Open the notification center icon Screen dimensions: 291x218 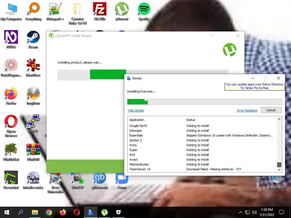click(x=282, y=212)
